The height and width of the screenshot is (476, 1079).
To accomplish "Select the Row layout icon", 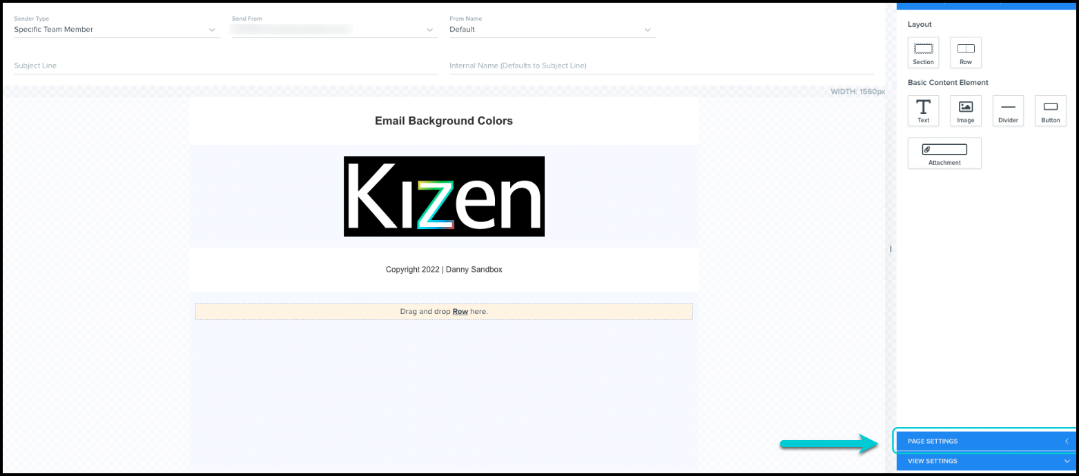I will [965, 52].
